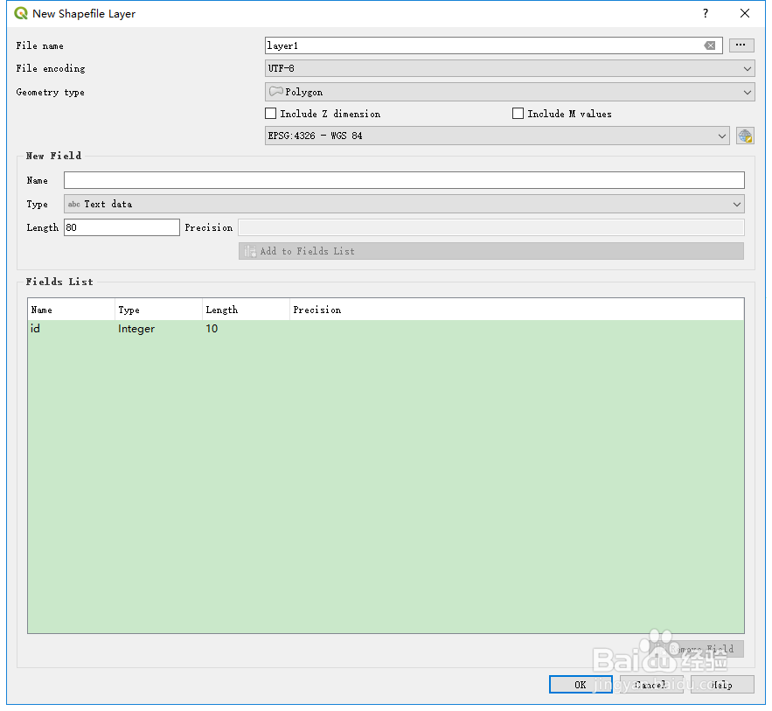The width and height of the screenshot is (772, 711).
Task: Click the Length column header in Fields List
Action: tap(247, 310)
